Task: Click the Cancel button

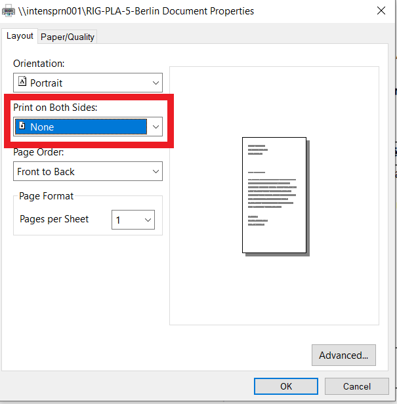Action: [x=357, y=386]
